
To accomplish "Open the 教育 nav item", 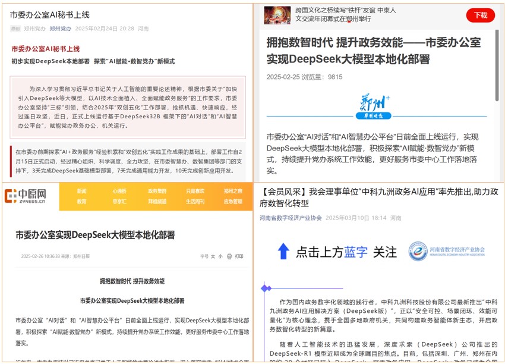I will (82, 202).
